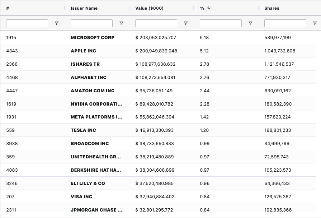The width and height of the screenshot is (321, 218).
Task: Toggle descending sort arrow on % column
Action: [209, 8]
